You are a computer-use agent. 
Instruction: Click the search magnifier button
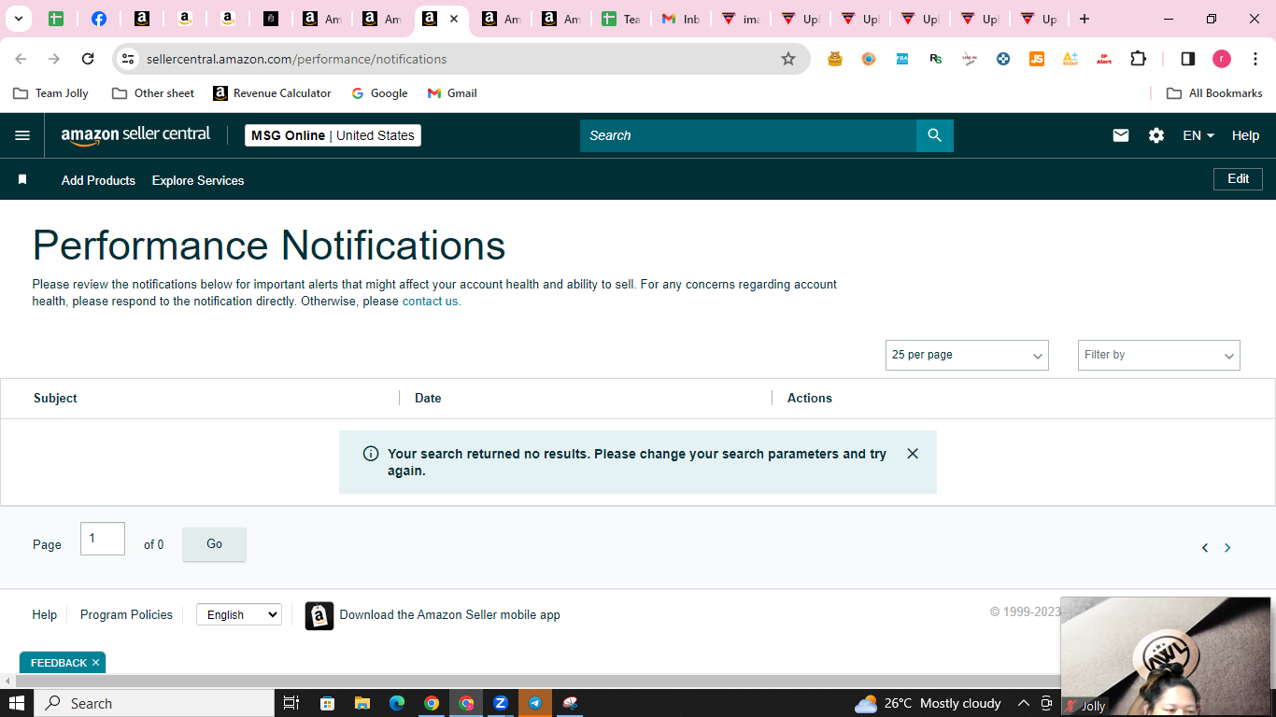935,135
